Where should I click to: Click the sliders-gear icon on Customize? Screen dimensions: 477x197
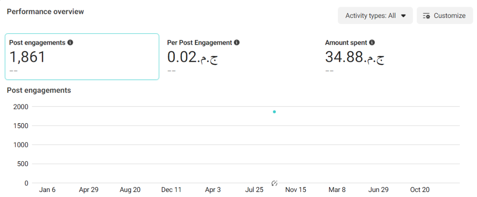point(426,16)
